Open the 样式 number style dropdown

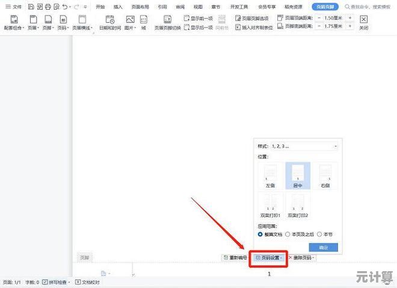(x=305, y=146)
